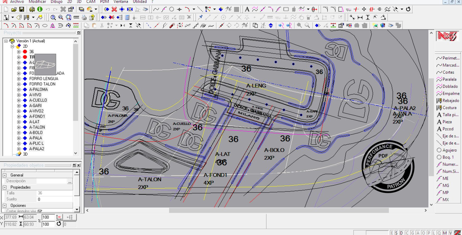Open the Utilidad menu
This screenshot has height=235, width=462.
(140, 2)
